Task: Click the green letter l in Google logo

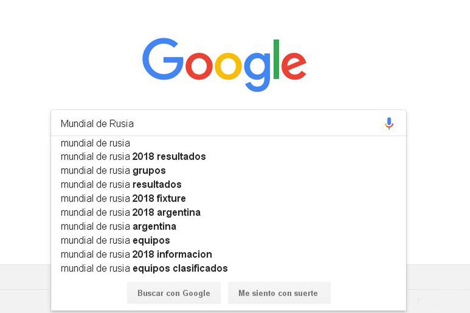Action: (x=276, y=59)
